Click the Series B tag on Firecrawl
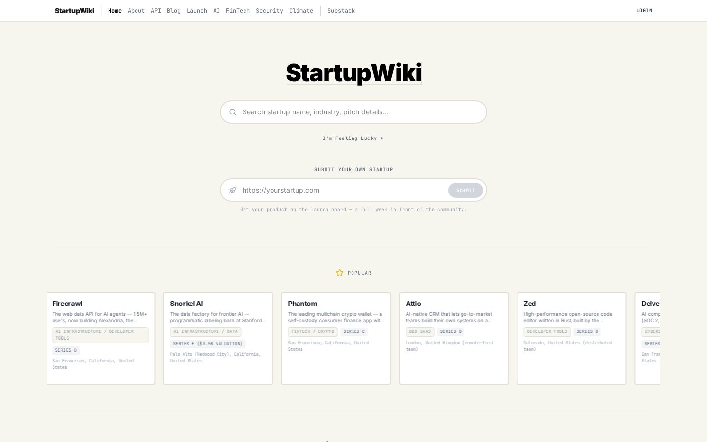 pos(66,350)
